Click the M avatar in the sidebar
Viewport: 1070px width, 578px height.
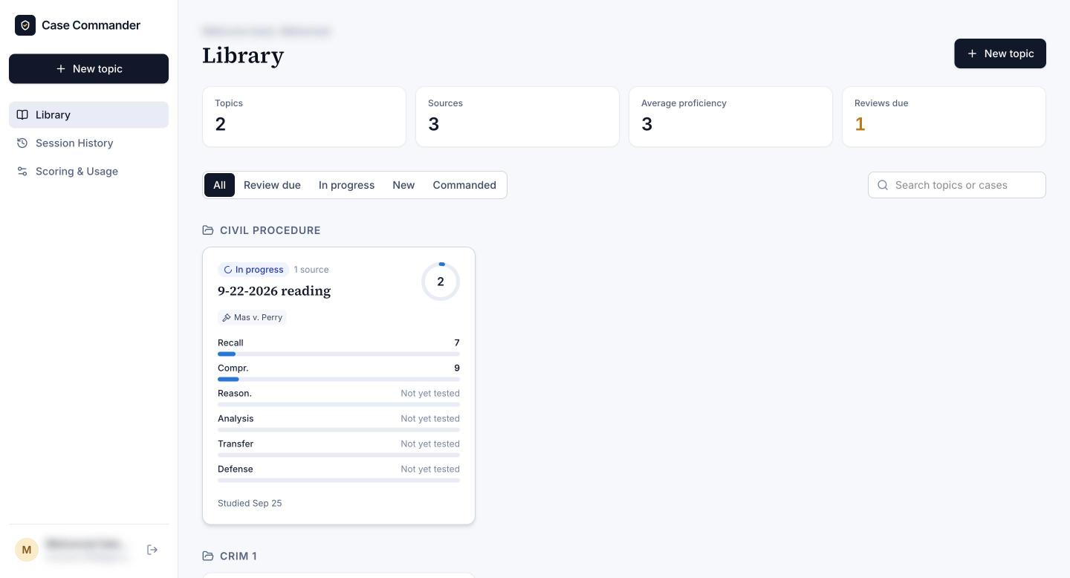coord(27,550)
